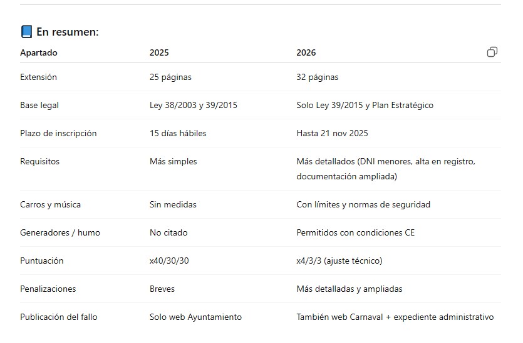Click the "Carros y música" row label
The width and height of the screenshot is (523, 343).
point(50,205)
